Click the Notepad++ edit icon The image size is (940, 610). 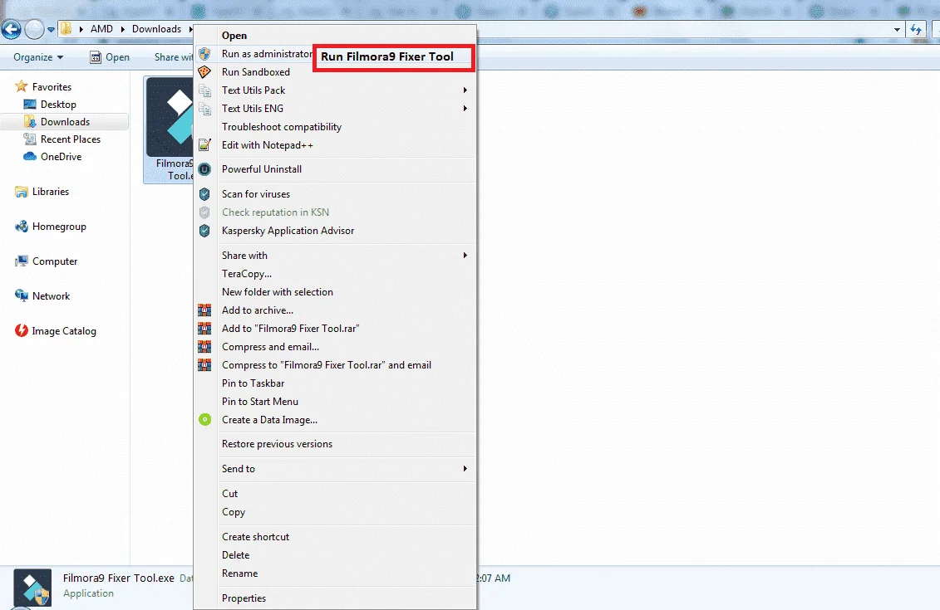[204, 145]
